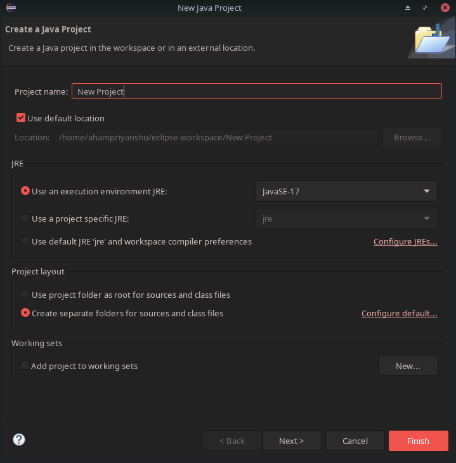
Task: Select Use an execution environment JRE option
Action: [x=25, y=191]
